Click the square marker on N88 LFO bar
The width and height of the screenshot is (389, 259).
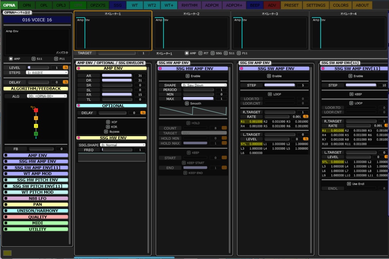(x=6, y=198)
